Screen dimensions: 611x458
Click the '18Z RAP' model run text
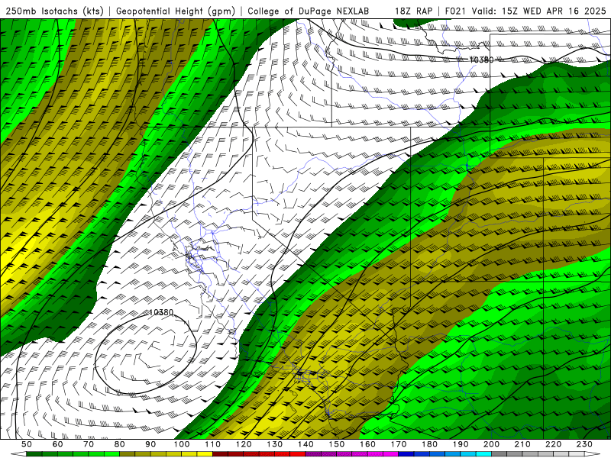click(413, 11)
